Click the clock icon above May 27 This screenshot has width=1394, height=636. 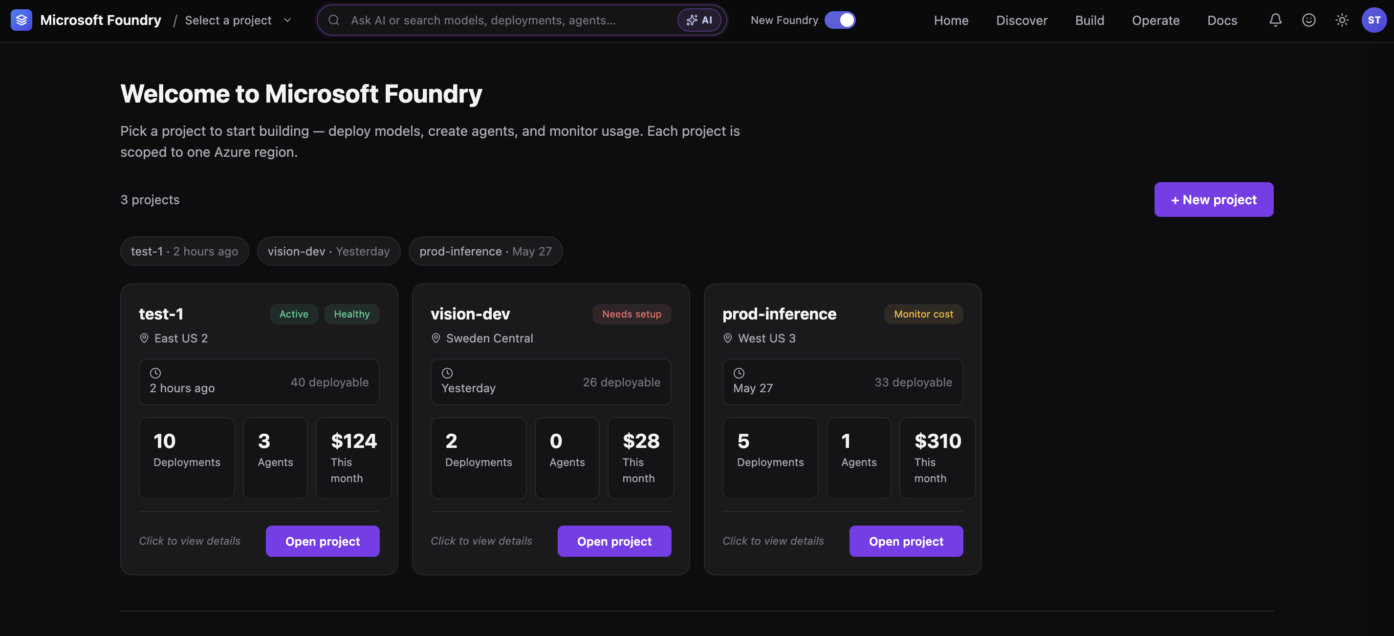coord(739,373)
